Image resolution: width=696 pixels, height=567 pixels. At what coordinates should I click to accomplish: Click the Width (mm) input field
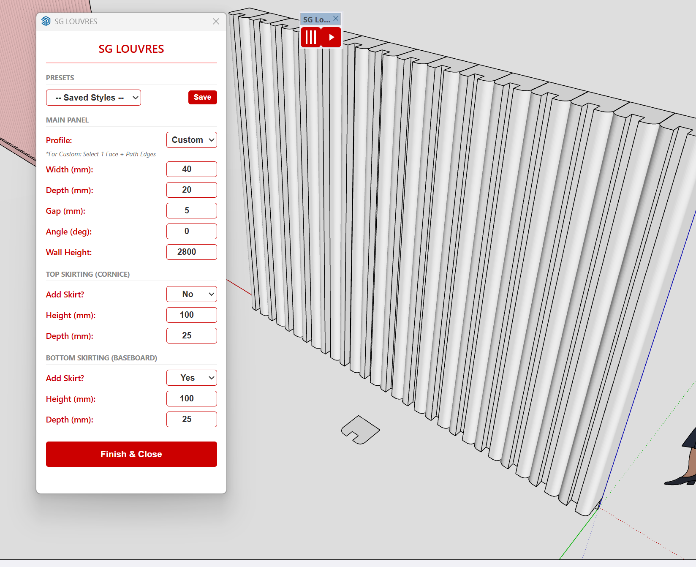pyautogui.click(x=192, y=169)
